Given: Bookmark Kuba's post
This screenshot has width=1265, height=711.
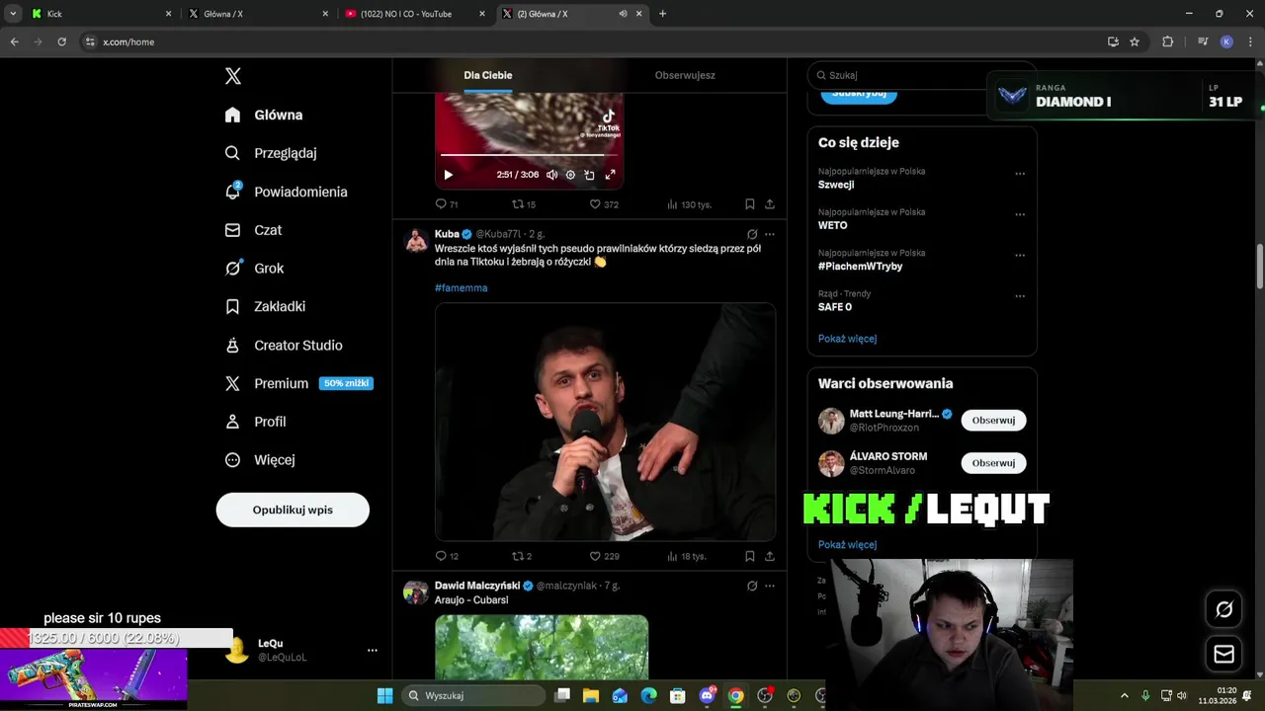Looking at the screenshot, I should point(750,556).
